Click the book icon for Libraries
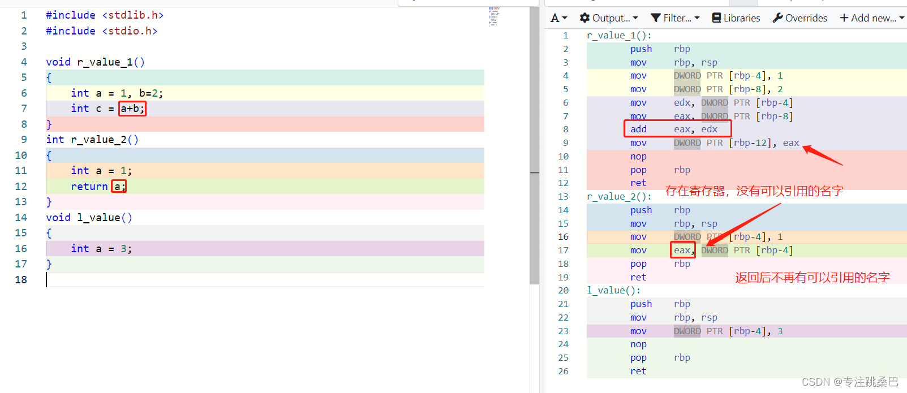Viewport: 907px width, 393px height. [x=716, y=18]
